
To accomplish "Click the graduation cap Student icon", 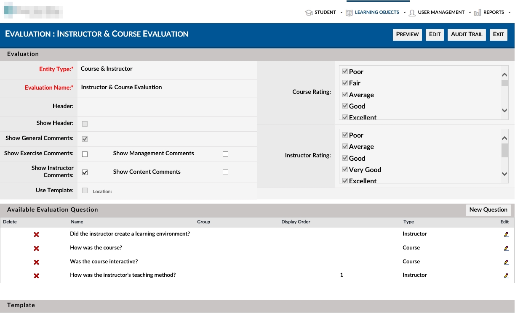I will pos(309,13).
